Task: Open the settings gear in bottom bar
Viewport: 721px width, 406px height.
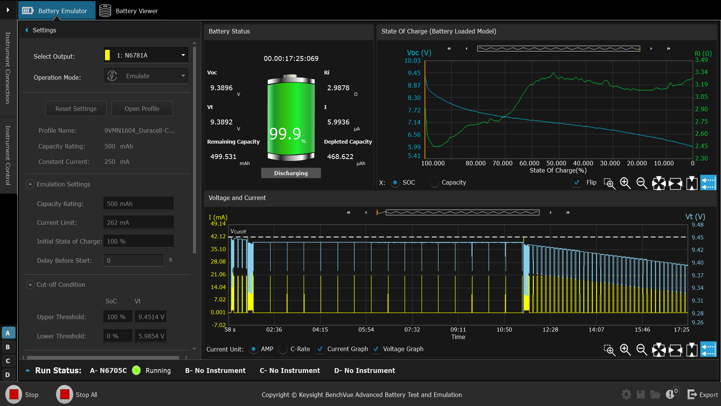Action: pos(626,394)
